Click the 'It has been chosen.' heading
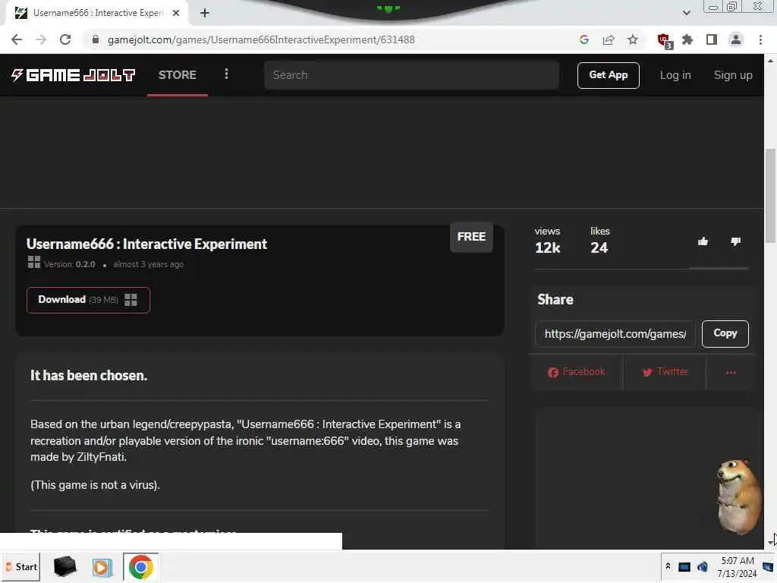The height and width of the screenshot is (583, 777). pos(89,375)
